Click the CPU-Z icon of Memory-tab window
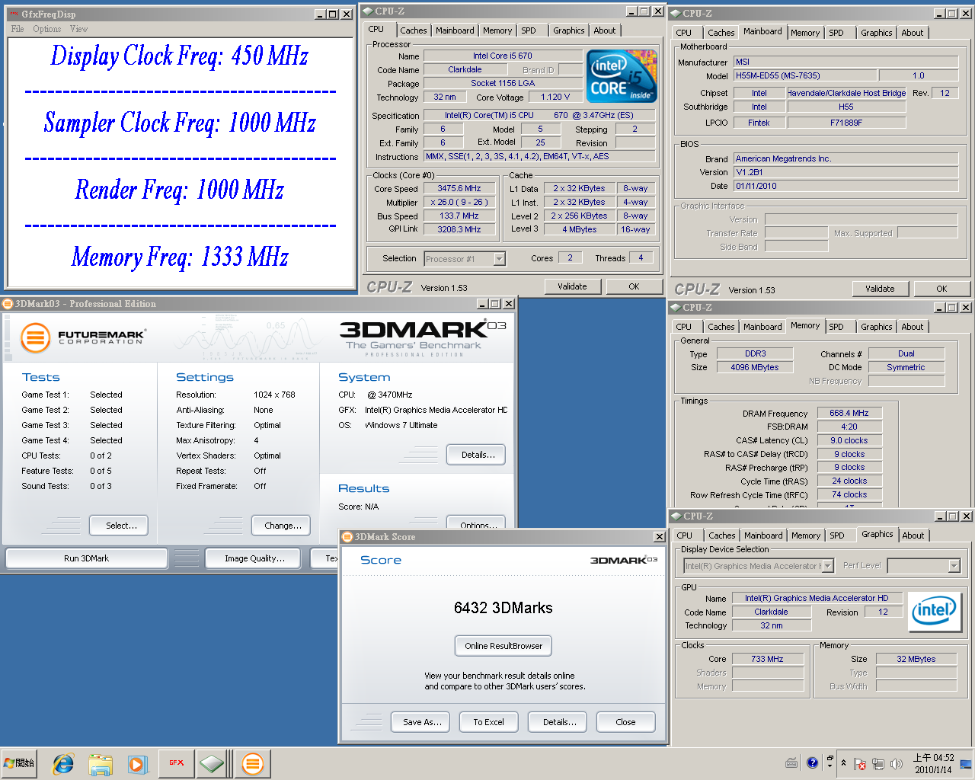The height and width of the screenshot is (780, 975). [x=675, y=307]
